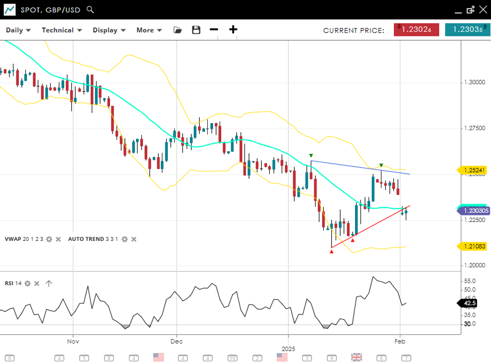
Task: Open RSI indicator settings gear
Action: click(27, 283)
